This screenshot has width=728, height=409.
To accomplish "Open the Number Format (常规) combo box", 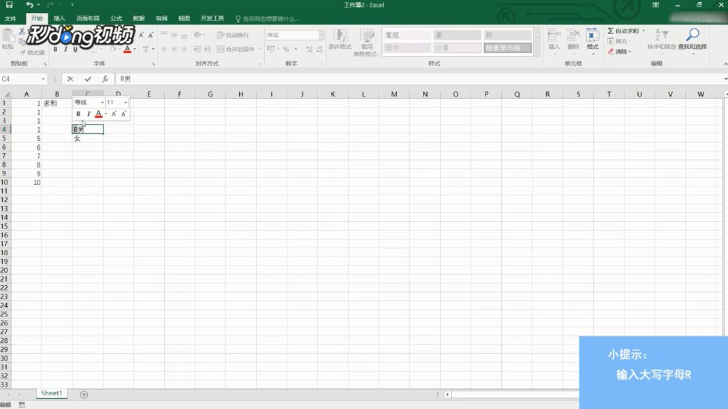I will point(294,35).
